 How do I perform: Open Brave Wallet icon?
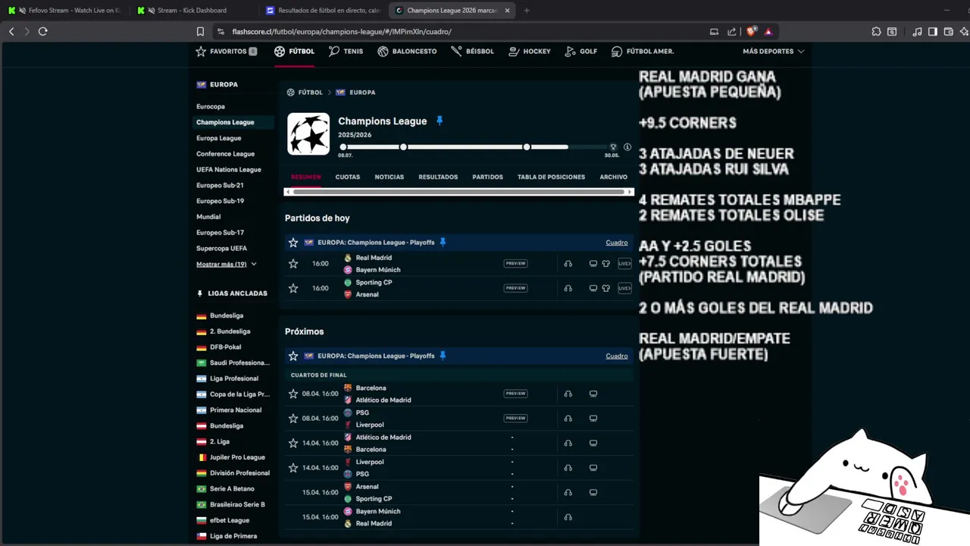(x=948, y=31)
